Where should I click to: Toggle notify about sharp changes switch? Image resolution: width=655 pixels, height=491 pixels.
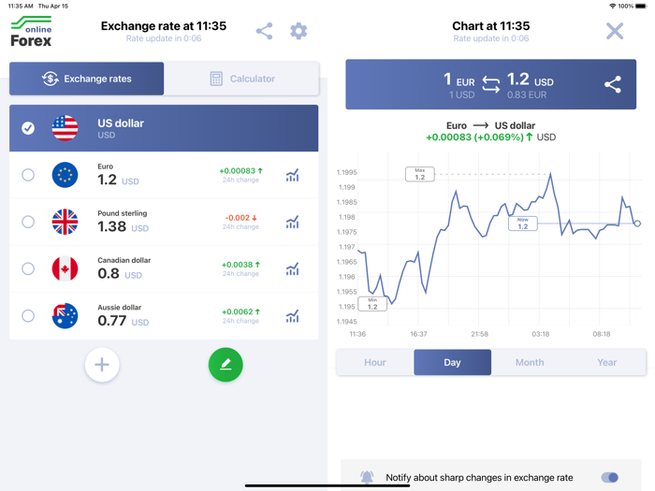click(609, 477)
